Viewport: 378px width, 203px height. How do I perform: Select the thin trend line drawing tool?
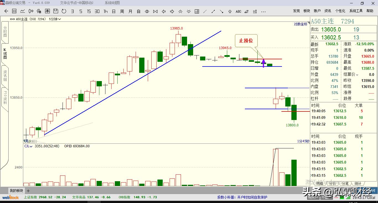click(x=205, y=11)
